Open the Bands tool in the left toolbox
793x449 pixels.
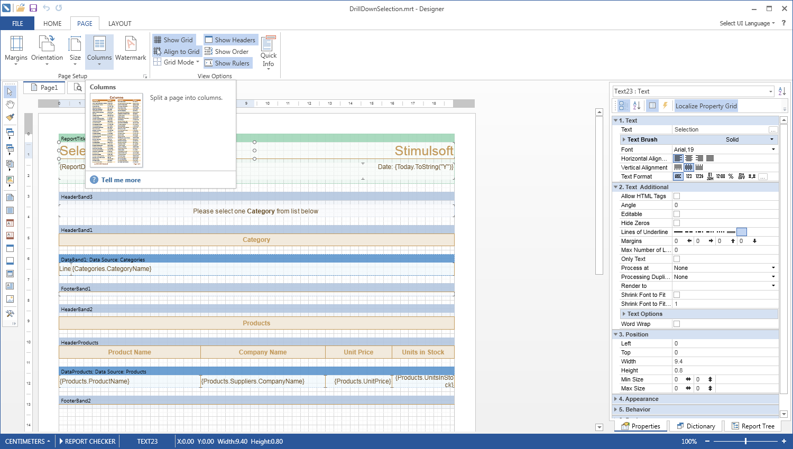click(x=10, y=133)
